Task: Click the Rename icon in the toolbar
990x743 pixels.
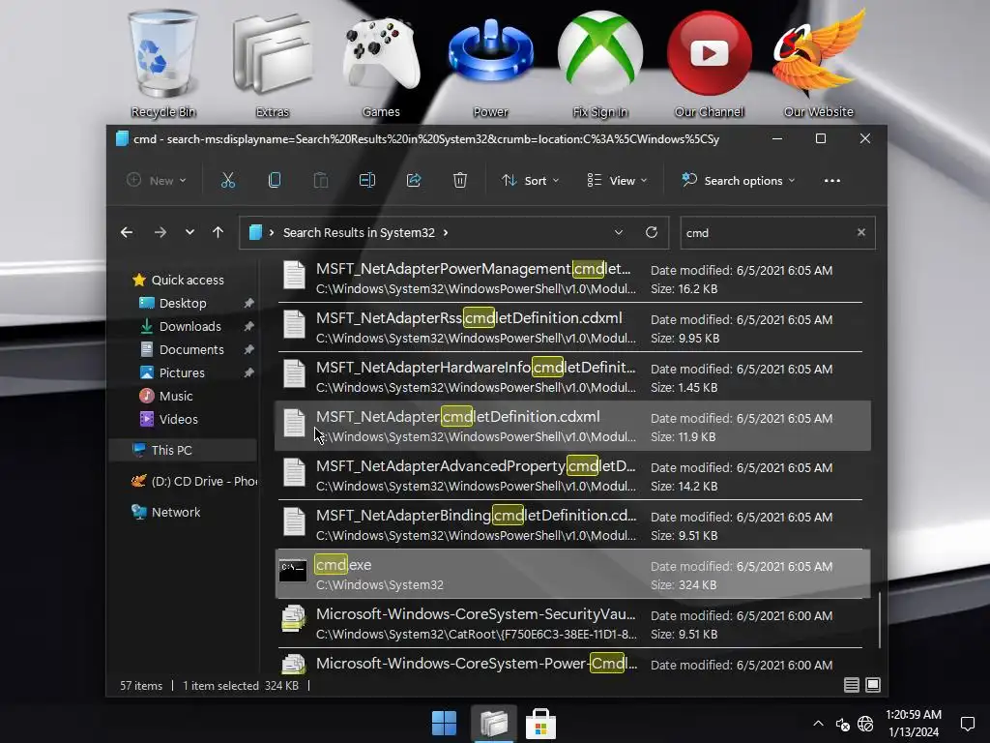Action: tap(366, 181)
